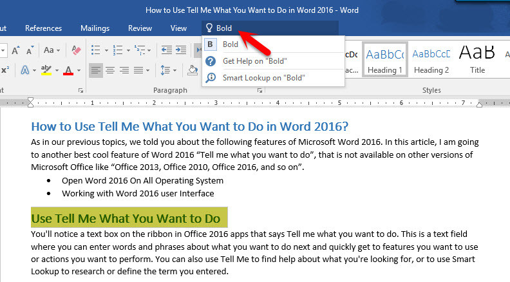Screen dimensions: 510x282
Task: Open the Line Spacing dropdown arrow
Action: [x=175, y=70]
